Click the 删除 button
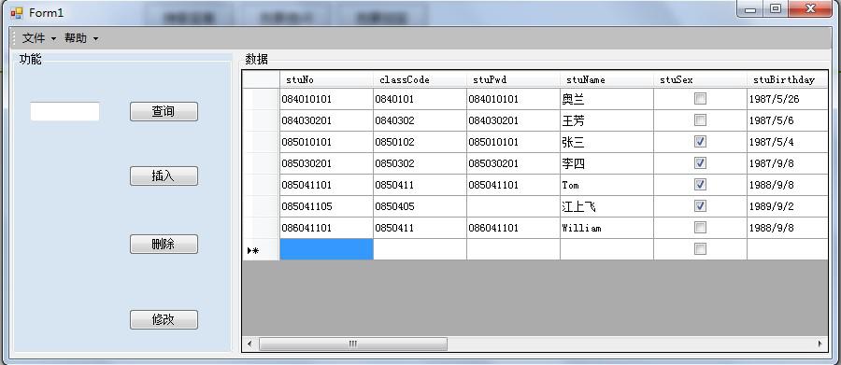This screenshot has width=841, height=365. pos(164,244)
